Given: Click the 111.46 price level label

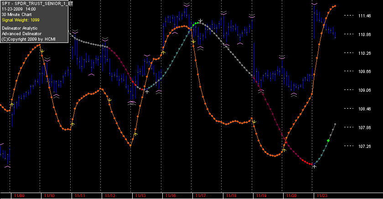Looking at the screenshot, I should (364, 16).
